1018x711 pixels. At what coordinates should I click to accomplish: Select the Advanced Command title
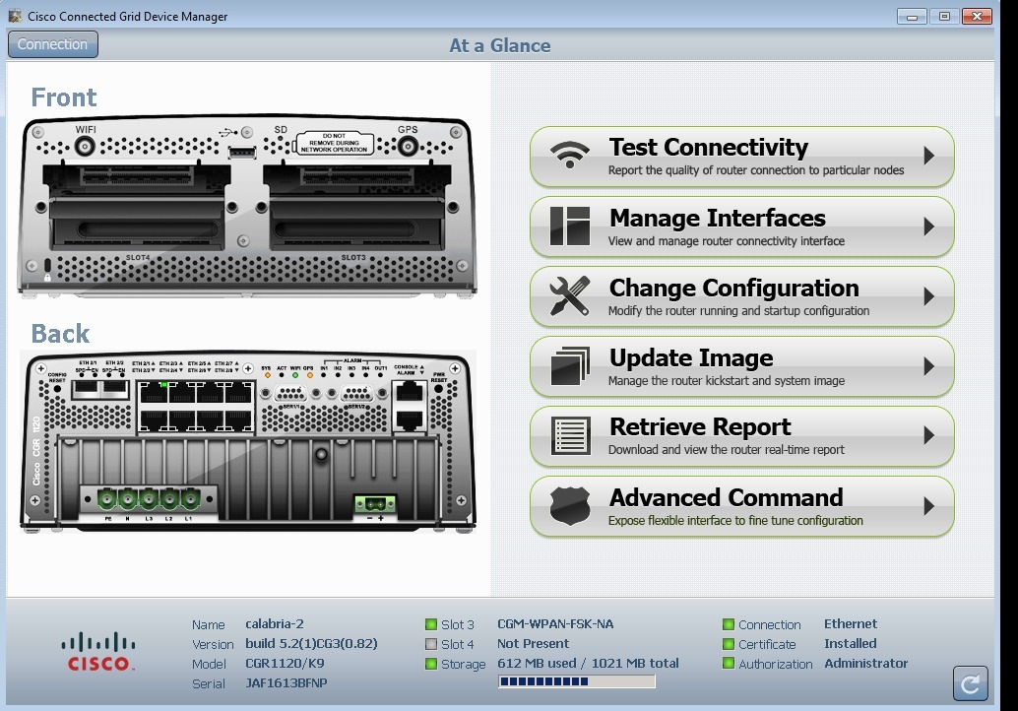pos(726,497)
